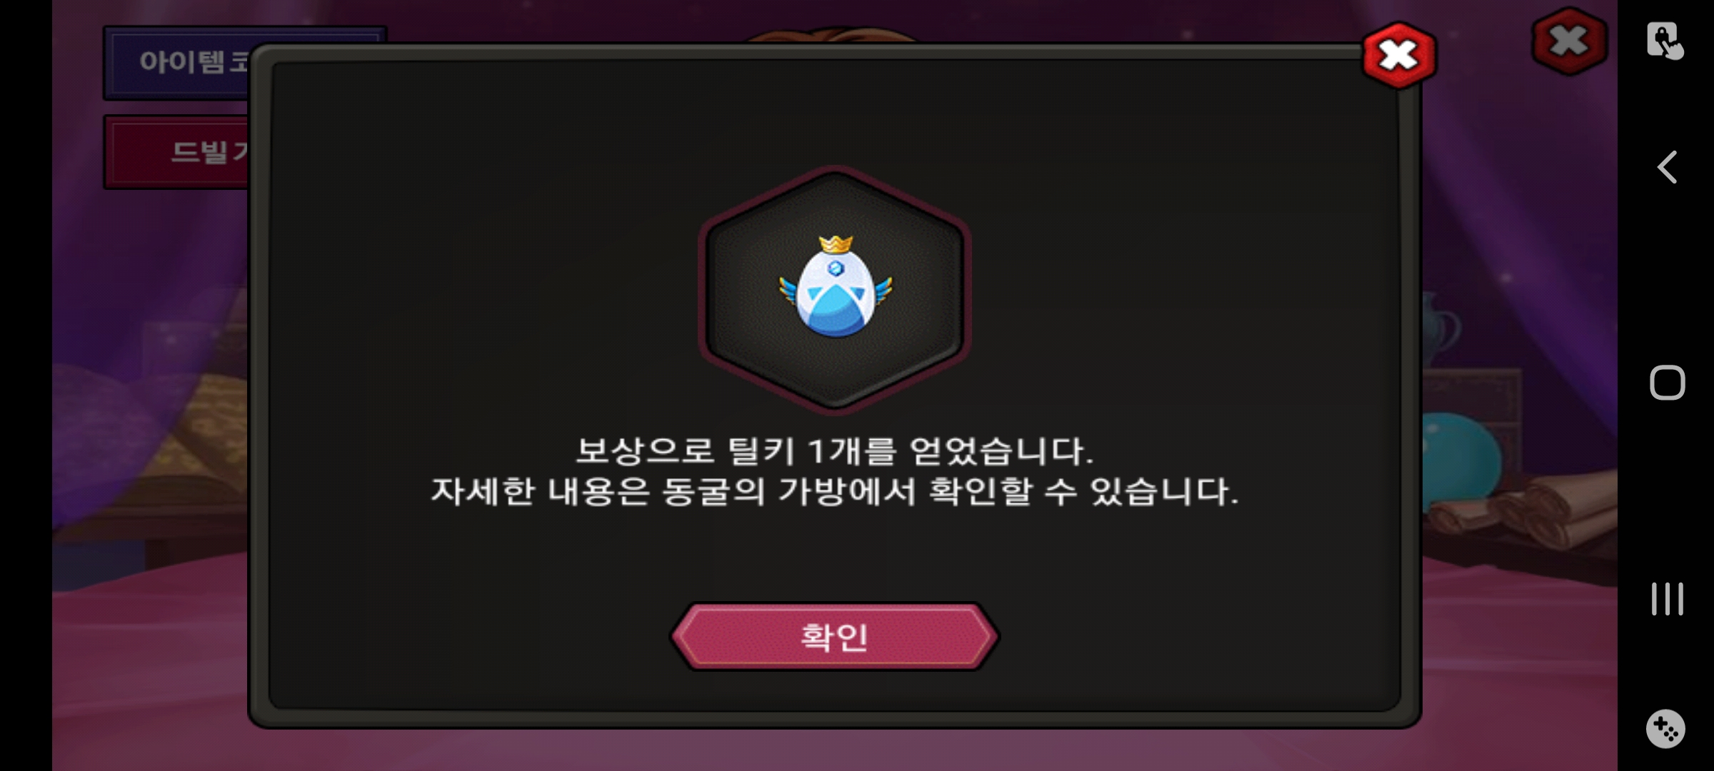Tap the 보상으로 틸키 1개를 얻었습니다 message
Screen dimensions: 1714x771
[x=834, y=451]
